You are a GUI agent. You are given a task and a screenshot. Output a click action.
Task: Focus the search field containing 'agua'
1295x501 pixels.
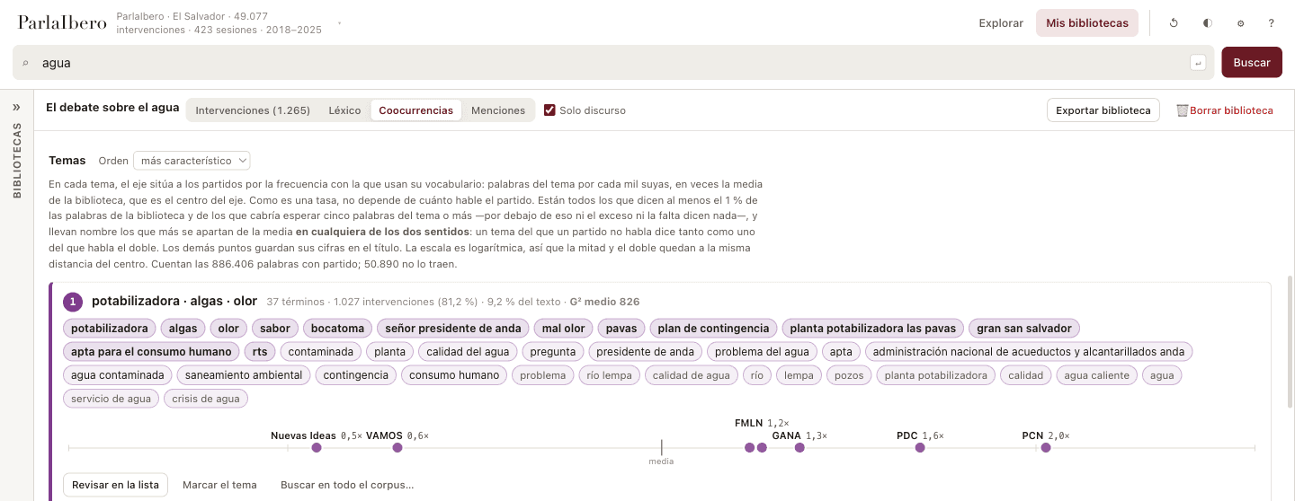[x=612, y=63]
